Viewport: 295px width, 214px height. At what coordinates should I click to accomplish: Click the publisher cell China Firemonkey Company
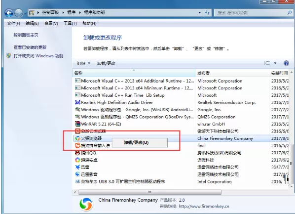225,138
